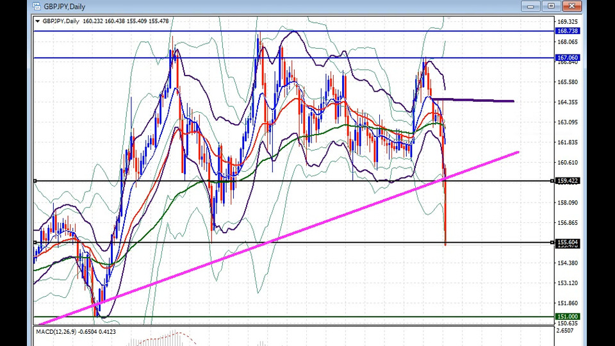Screen dimensions: 615x346
Task: Click the 168.065 price axis value
Action: [568, 42]
